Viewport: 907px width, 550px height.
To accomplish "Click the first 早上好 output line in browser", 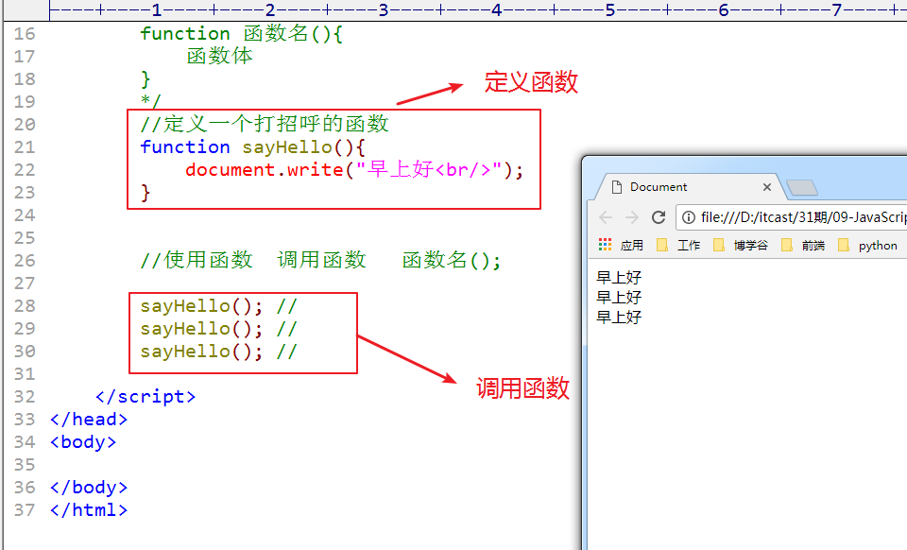I will 619,278.
